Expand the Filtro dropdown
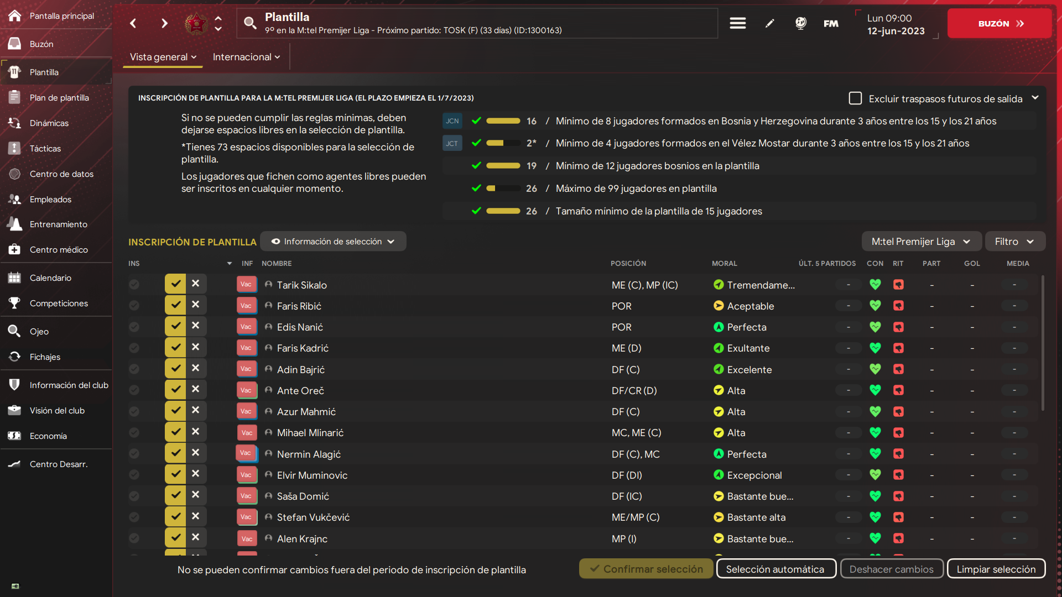 click(1015, 242)
